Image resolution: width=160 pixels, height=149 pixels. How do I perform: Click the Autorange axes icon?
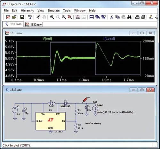click(x=84, y=17)
